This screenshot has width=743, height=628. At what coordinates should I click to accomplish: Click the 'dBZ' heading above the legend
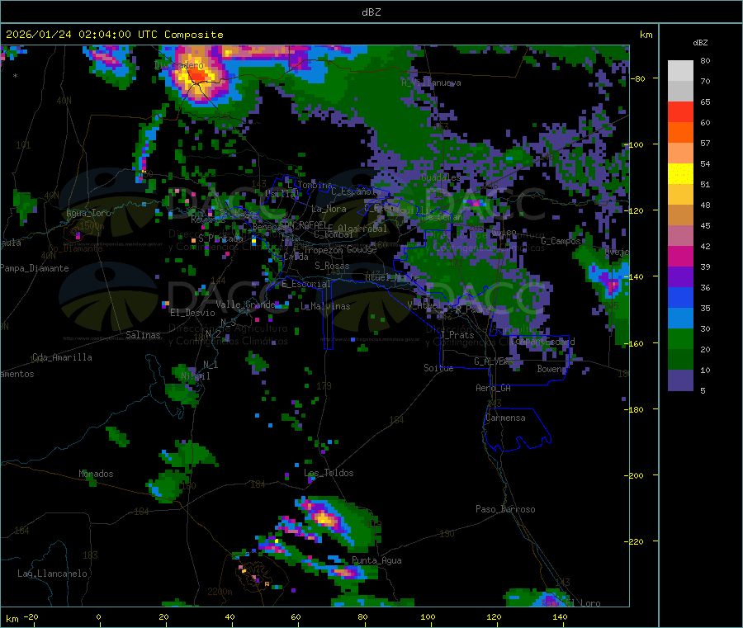coord(700,43)
